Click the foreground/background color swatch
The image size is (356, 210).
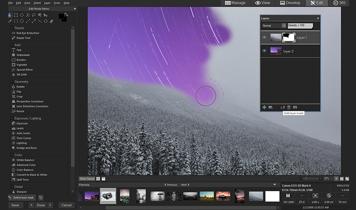(63, 17)
